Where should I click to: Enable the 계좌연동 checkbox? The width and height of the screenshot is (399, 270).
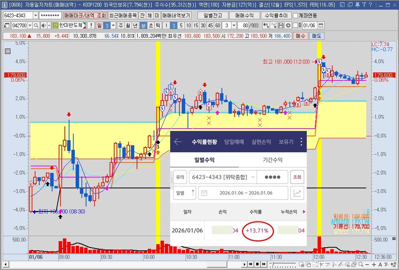tap(296, 16)
